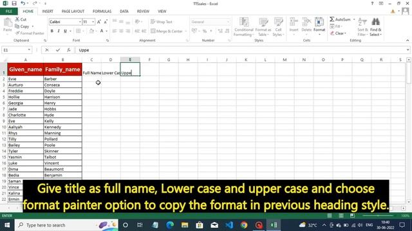This screenshot has width=412, height=231.
Task: Toggle Underline formatting
Action: pyautogui.click(x=65, y=31)
